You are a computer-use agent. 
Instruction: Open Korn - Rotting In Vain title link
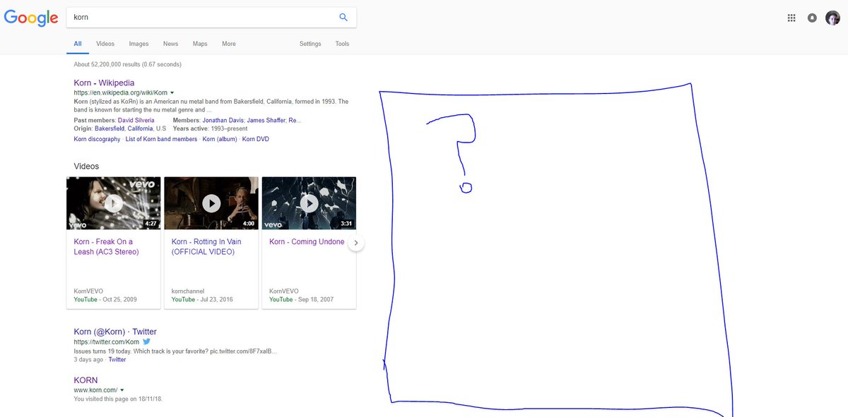(206, 246)
